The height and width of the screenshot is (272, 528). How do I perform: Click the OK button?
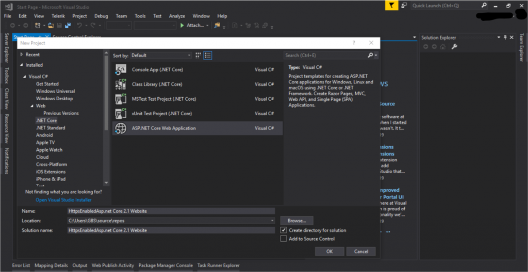(329, 251)
